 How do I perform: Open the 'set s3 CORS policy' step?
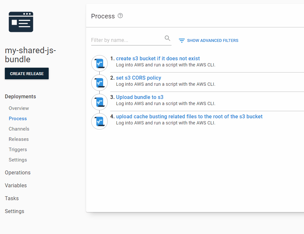pos(138,78)
